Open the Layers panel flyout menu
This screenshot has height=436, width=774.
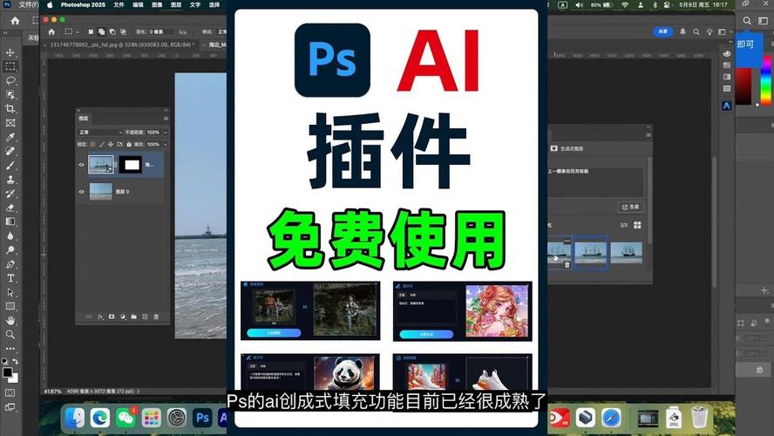(166, 119)
